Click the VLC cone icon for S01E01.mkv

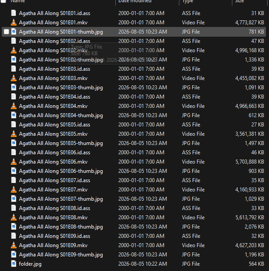click(14, 23)
